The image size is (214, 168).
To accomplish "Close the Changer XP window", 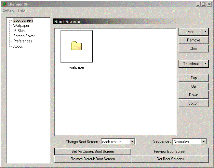I will pyautogui.click(x=209, y=4).
